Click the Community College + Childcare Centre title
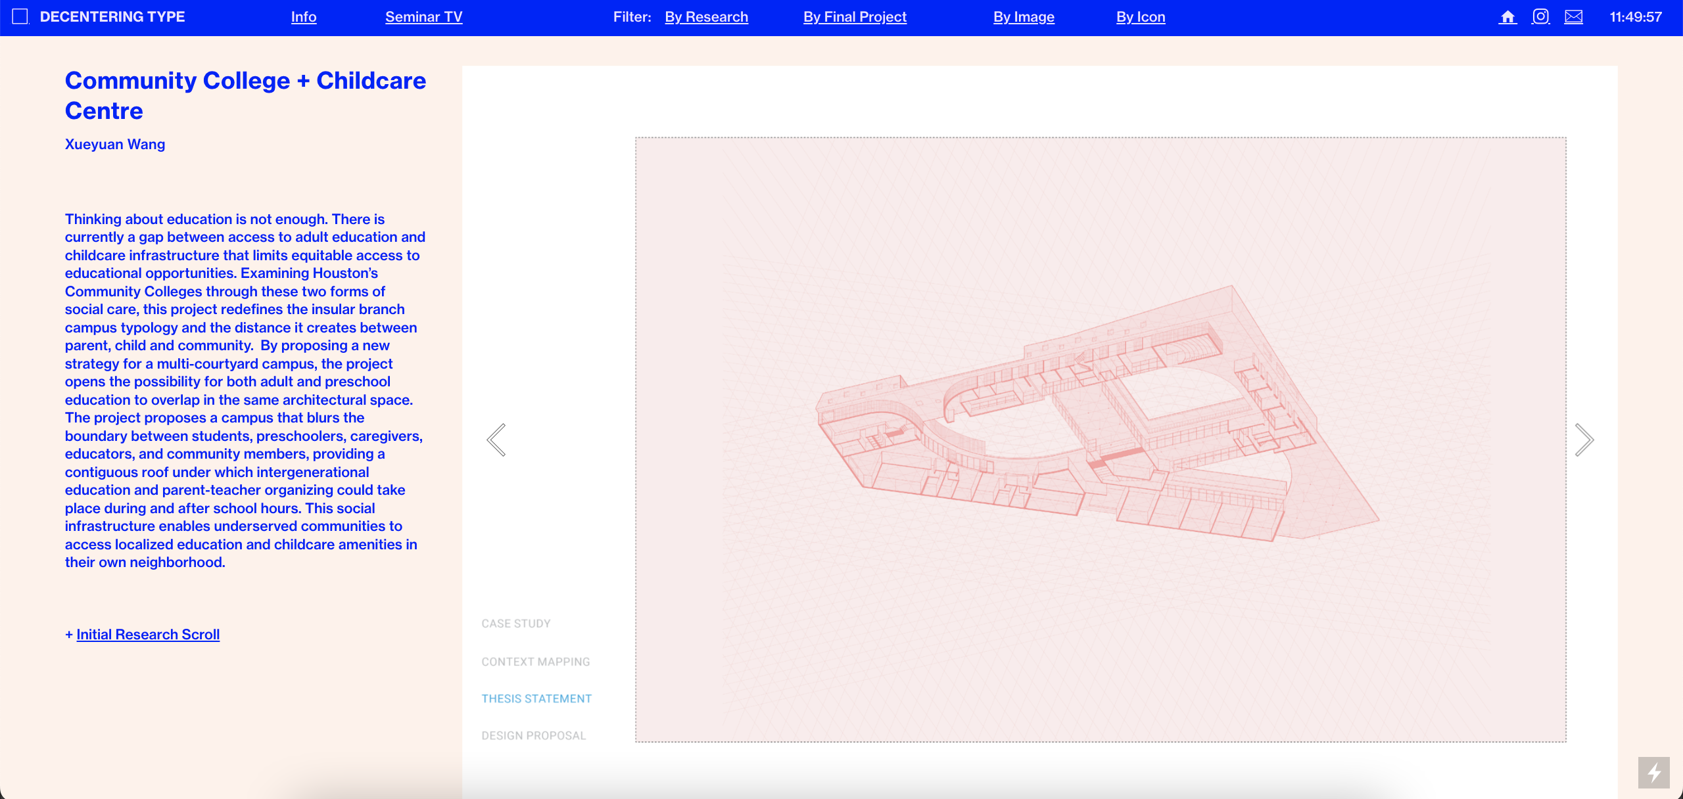Screen dimensions: 1683x799 click(245, 95)
